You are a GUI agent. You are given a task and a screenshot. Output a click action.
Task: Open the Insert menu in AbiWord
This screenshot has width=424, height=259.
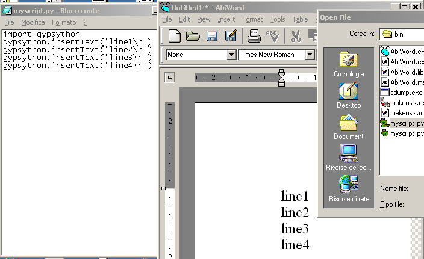pyautogui.click(x=226, y=19)
